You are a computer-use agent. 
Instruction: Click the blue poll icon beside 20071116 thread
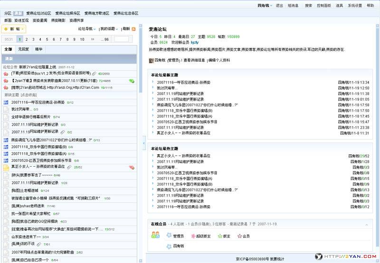tap(6, 102)
